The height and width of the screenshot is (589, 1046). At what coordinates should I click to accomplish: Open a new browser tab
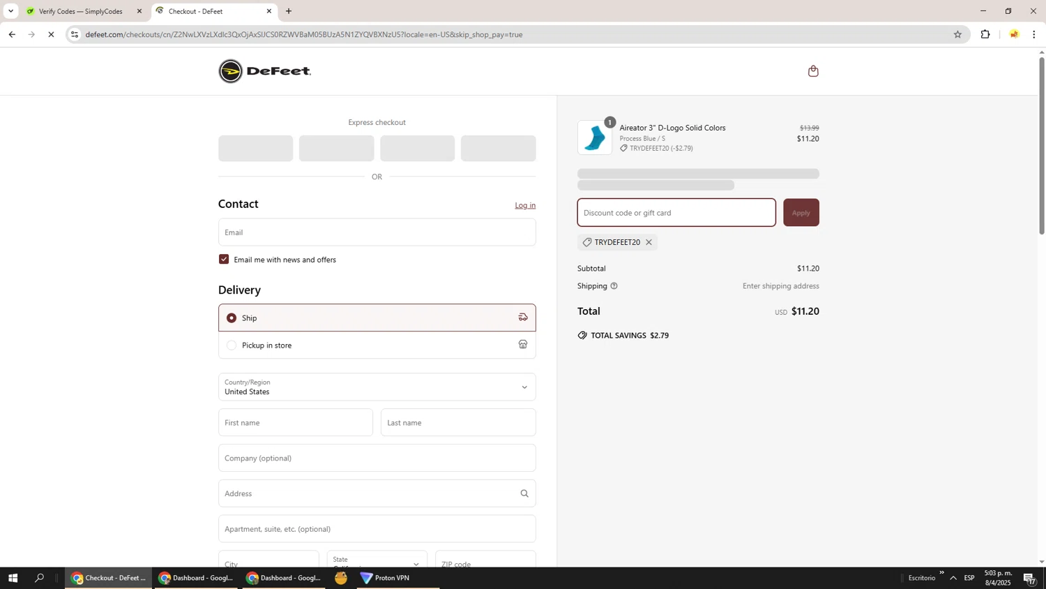pyautogui.click(x=289, y=11)
